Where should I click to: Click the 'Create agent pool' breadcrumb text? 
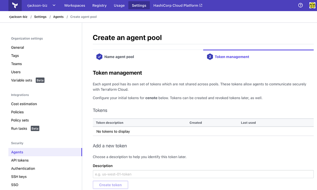(83, 17)
